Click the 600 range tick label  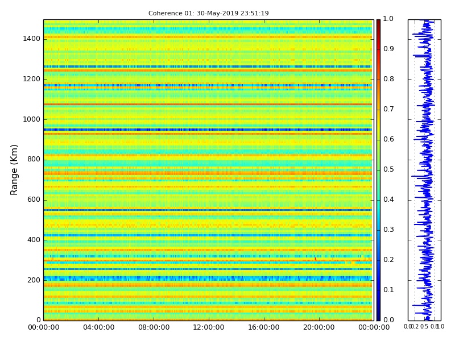[x=34, y=200]
